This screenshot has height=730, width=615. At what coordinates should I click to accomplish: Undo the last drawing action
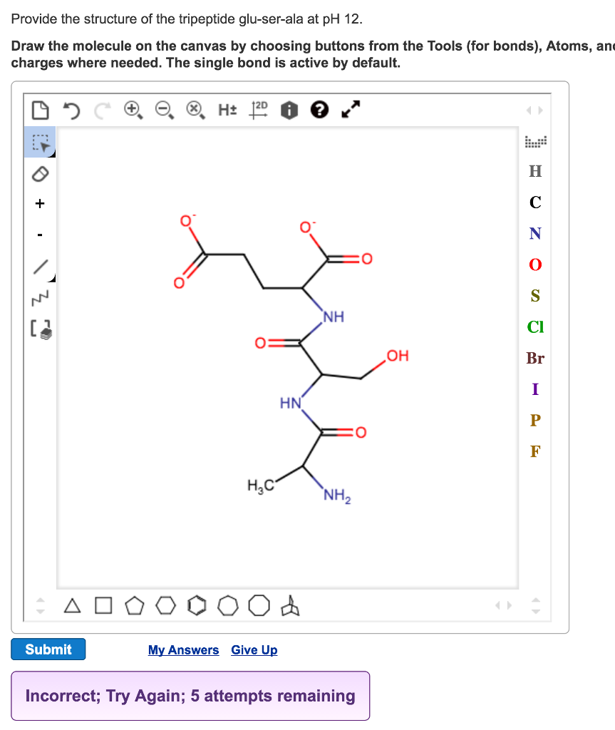pyautogui.click(x=71, y=109)
